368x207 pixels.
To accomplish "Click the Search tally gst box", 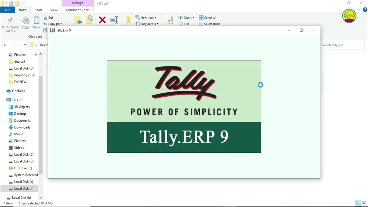I will [342, 45].
